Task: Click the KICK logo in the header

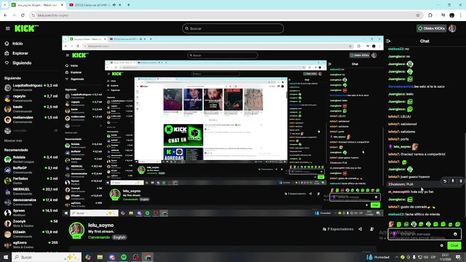Action: (x=27, y=28)
